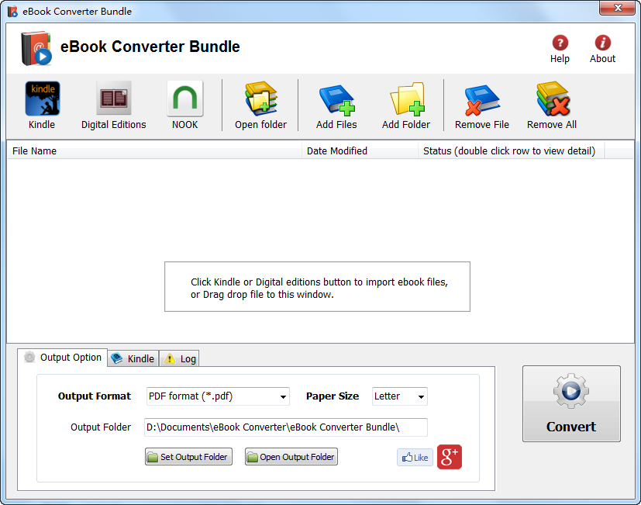Viewport: 641px width, 505px height.
Task: Open About dialog
Action: point(602,49)
